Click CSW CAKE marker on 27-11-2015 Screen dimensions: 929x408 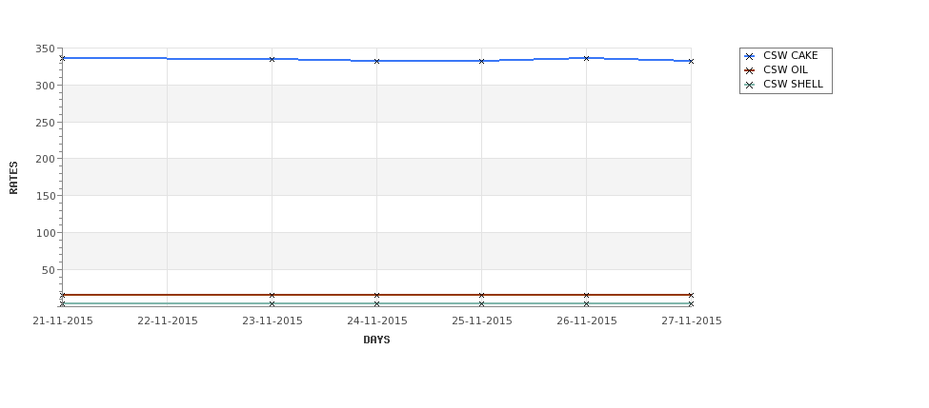coord(691,61)
